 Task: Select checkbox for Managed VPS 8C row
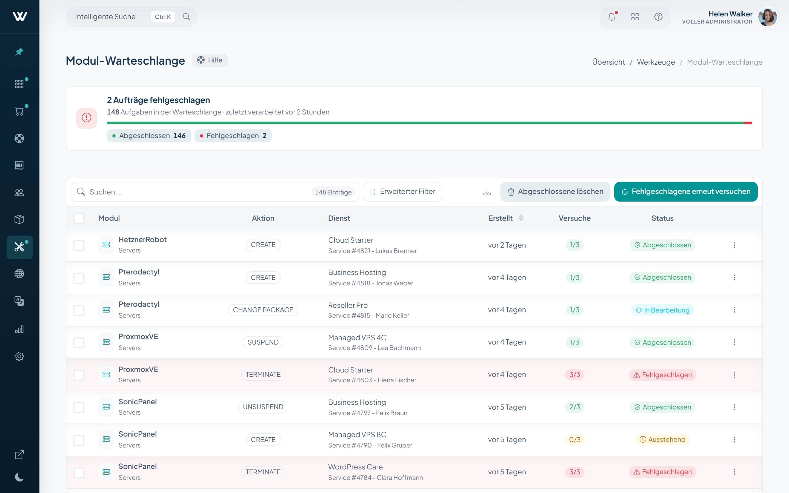pyautogui.click(x=79, y=440)
